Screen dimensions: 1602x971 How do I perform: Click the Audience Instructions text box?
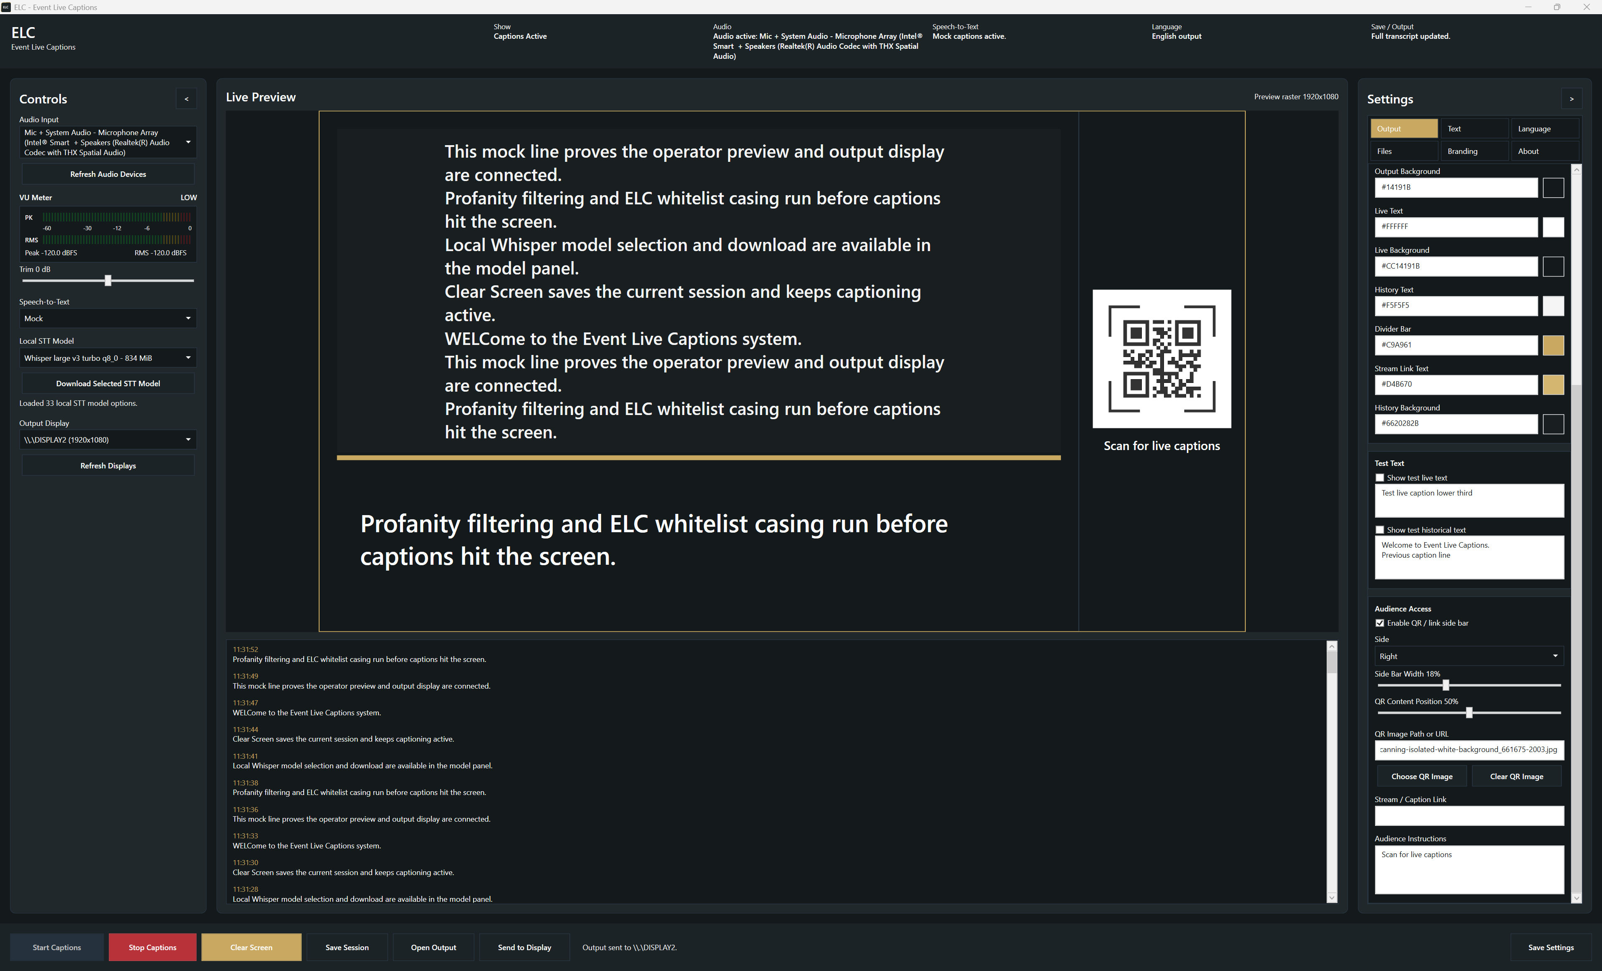click(1469, 870)
